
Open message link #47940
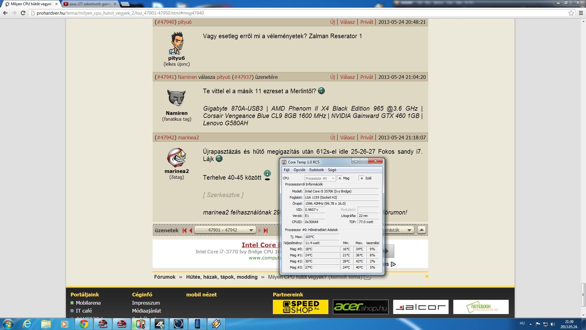click(165, 22)
